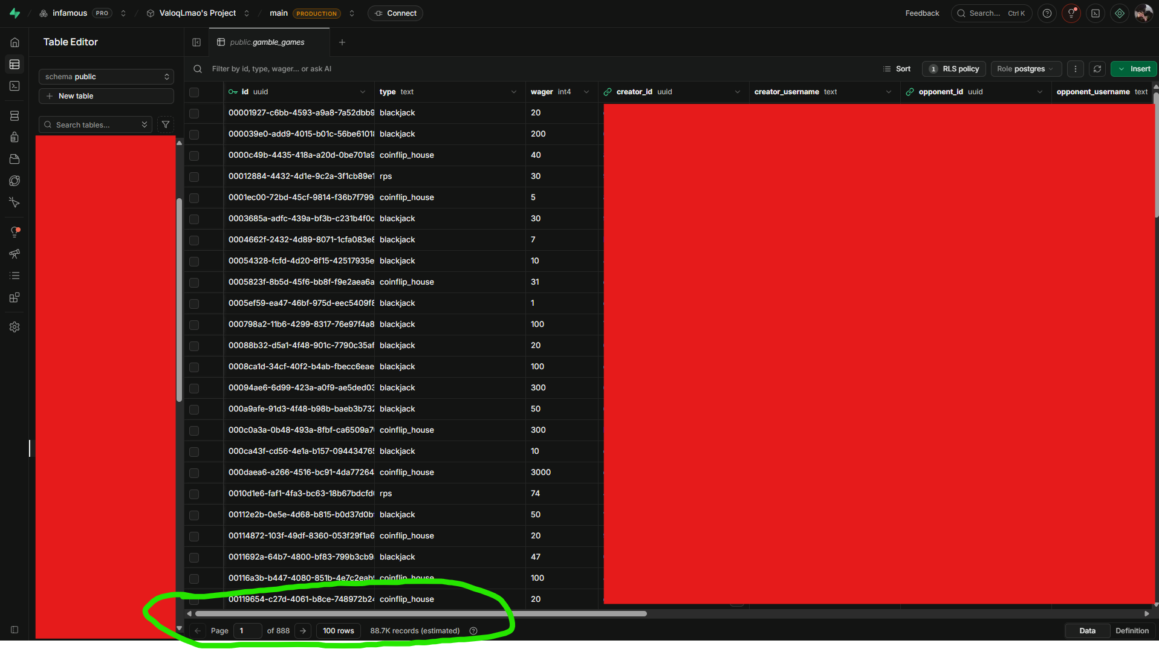Image resolution: width=1159 pixels, height=649 pixels.
Task: Refresh the table data
Action: 1097,69
